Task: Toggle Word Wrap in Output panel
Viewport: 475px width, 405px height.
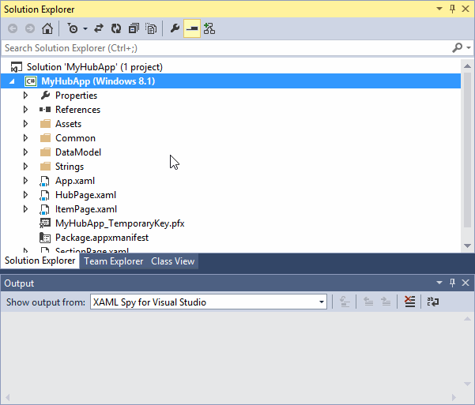Action: (433, 302)
